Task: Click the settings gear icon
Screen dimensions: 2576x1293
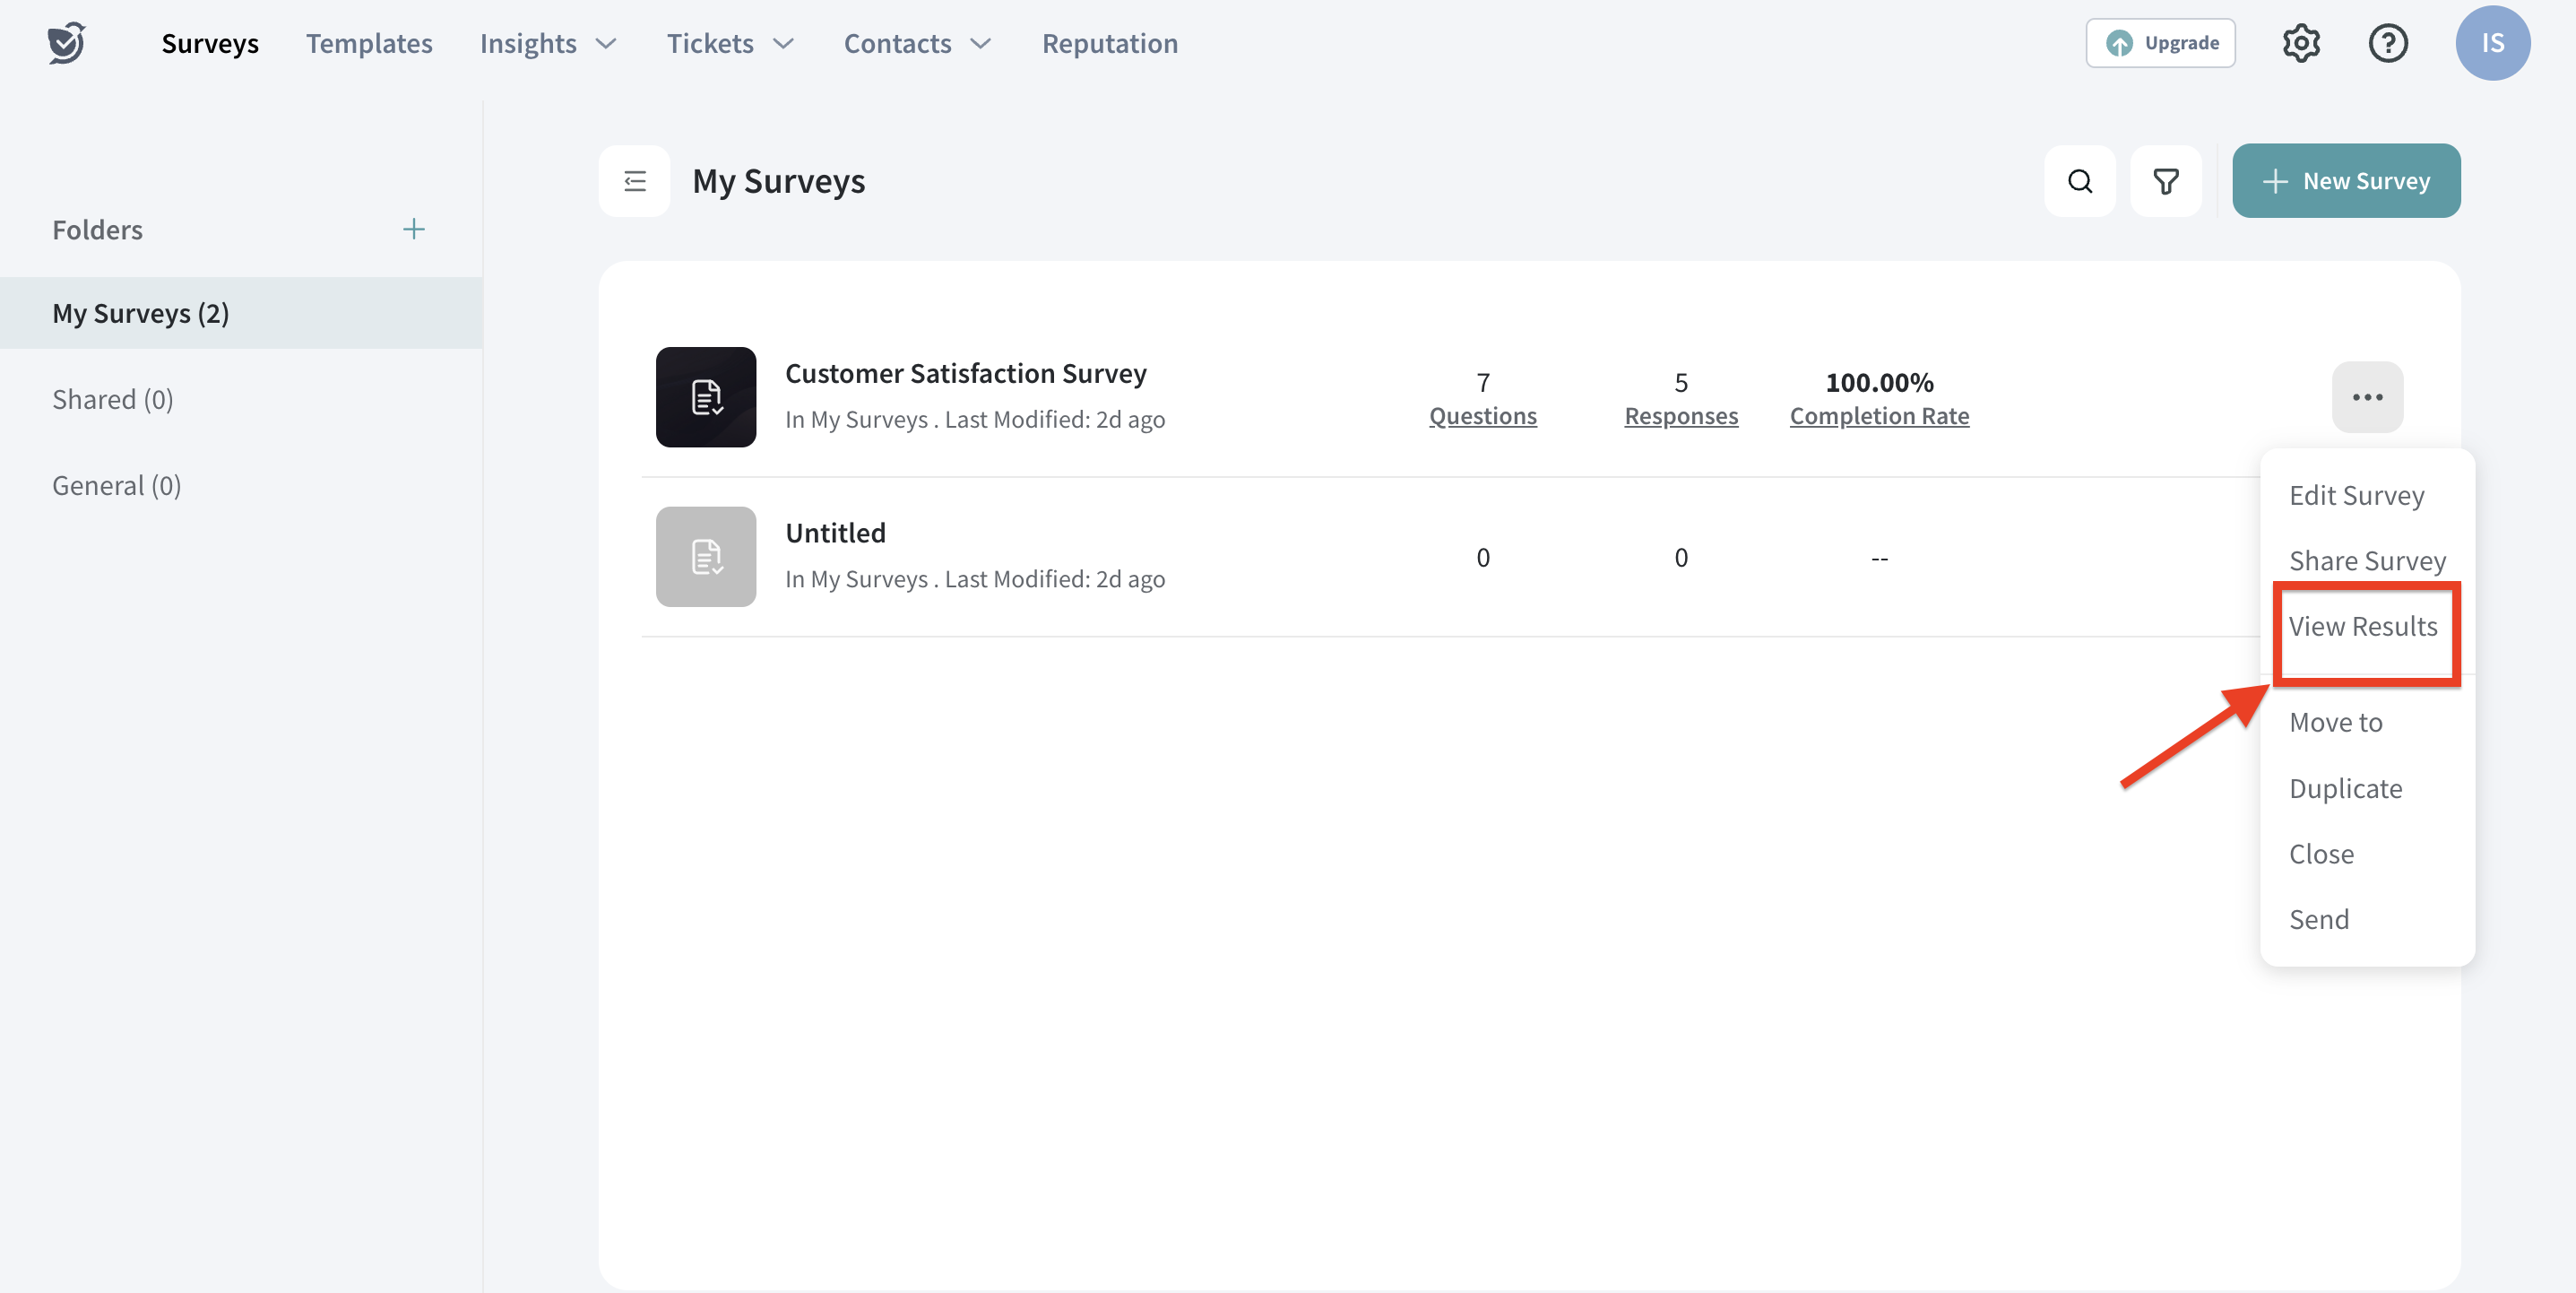Action: (2302, 42)
